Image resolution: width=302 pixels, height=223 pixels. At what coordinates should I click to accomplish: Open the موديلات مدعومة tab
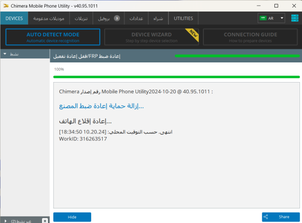[x=49, y=18]
